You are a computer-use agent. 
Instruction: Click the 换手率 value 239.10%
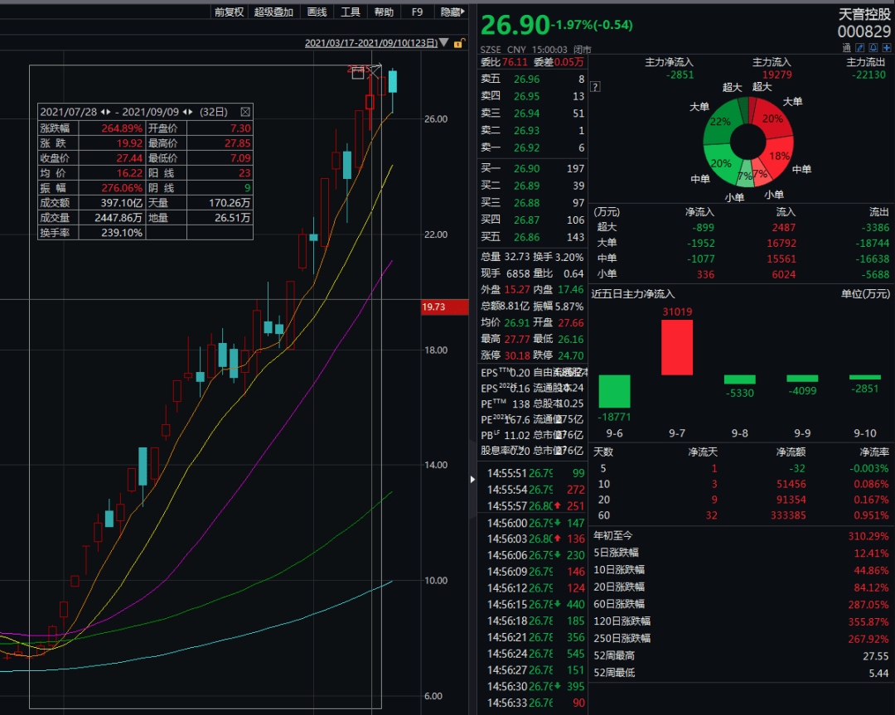tap(122, 233)
